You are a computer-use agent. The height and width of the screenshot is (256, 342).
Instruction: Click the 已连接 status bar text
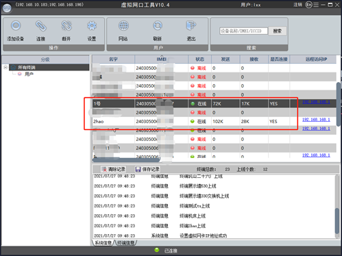pyautogui.click(x=171, y=251)
